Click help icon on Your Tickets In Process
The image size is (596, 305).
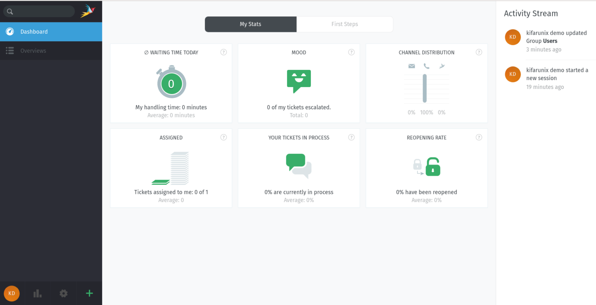tap(352, 137)
